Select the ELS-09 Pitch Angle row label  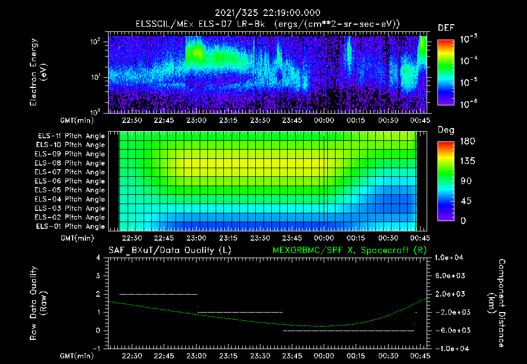pyautogui.click(x=70, y=154)
